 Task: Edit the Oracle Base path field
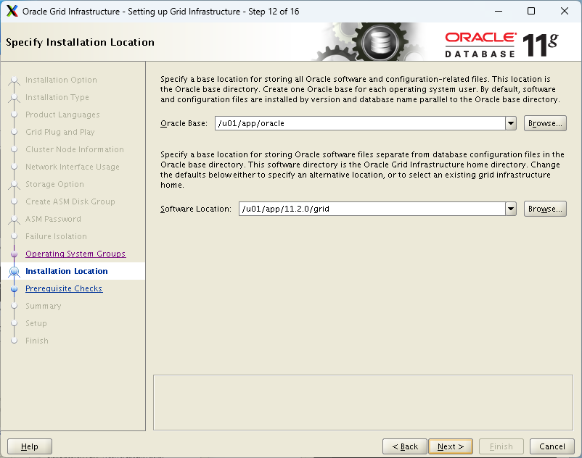360,123
